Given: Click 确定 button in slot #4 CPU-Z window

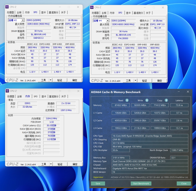Looking at the screenshot, I should [x=160, y=81].
